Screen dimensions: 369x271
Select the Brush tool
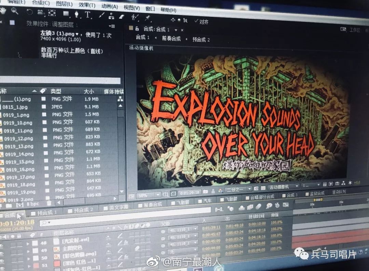(x=102, y=15)
